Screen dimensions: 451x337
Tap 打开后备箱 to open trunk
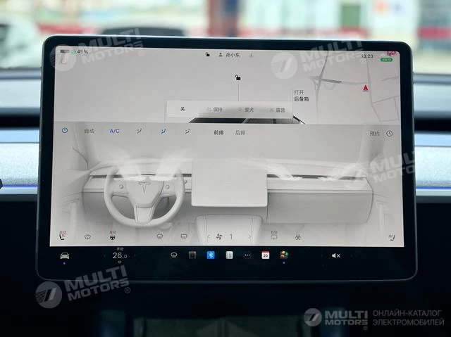click(x=300, y=96)
